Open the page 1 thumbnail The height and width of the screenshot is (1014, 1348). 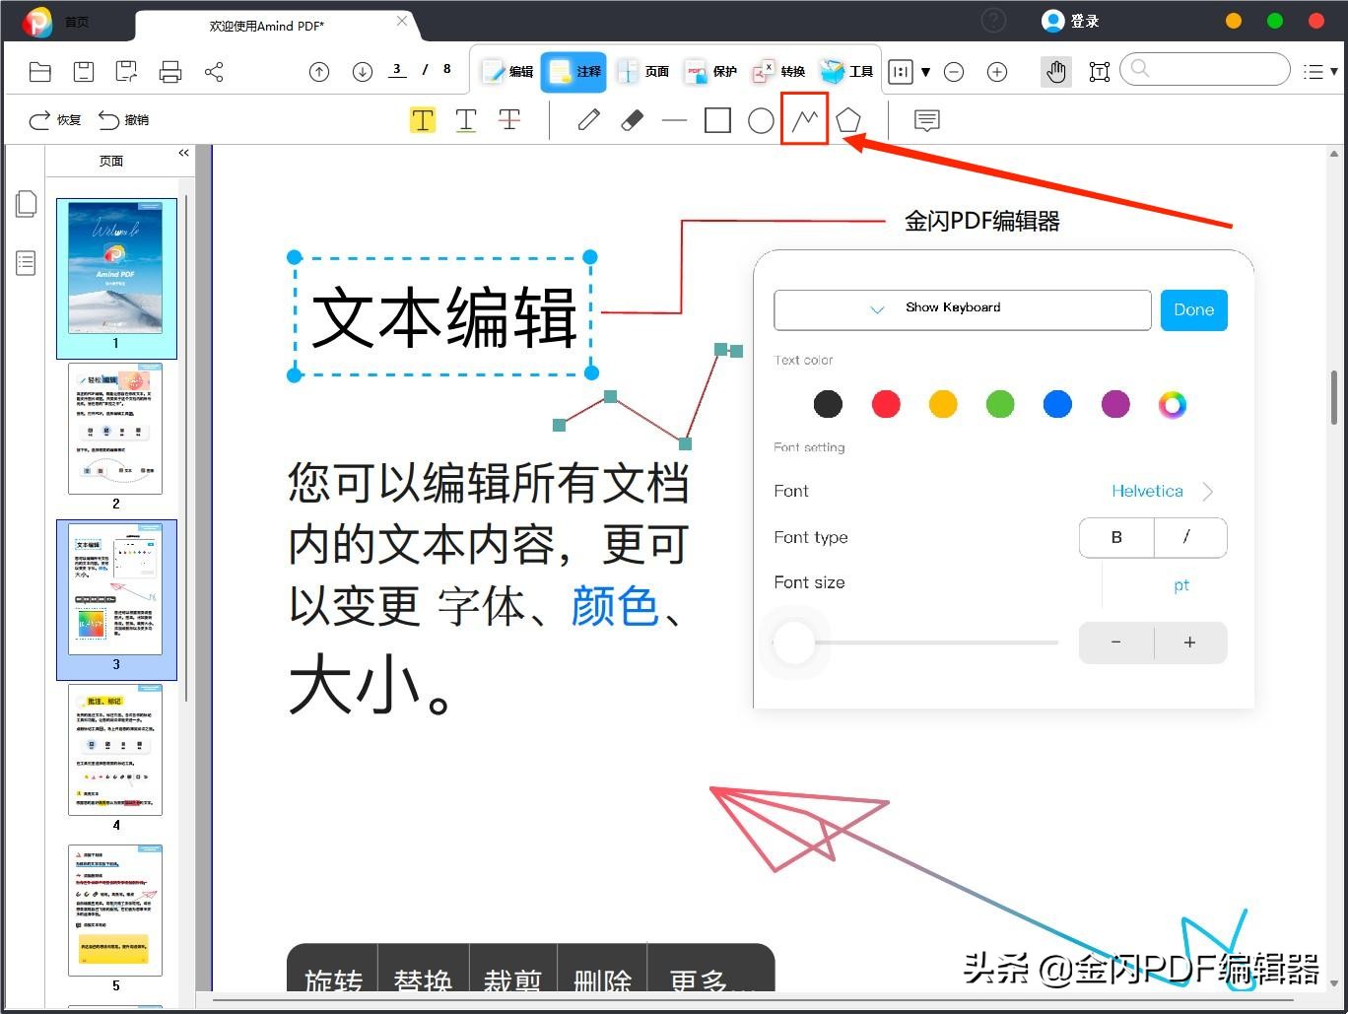click(x=116, y=267)
